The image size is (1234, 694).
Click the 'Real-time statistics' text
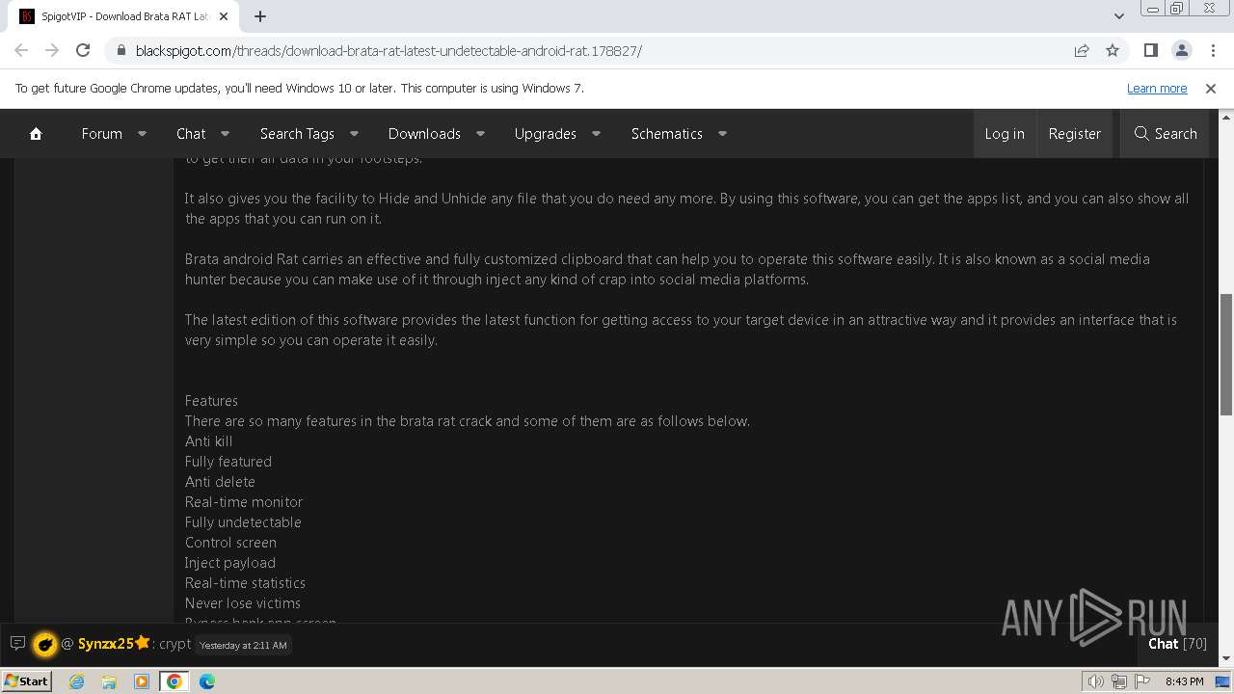coord(245,583)
